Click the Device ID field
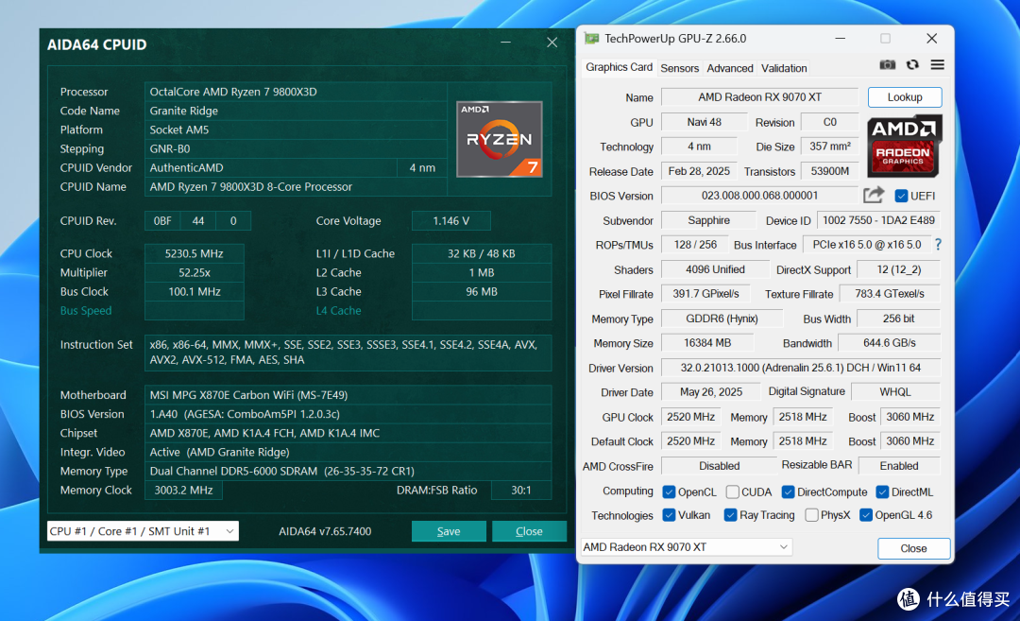 (879, 220)
